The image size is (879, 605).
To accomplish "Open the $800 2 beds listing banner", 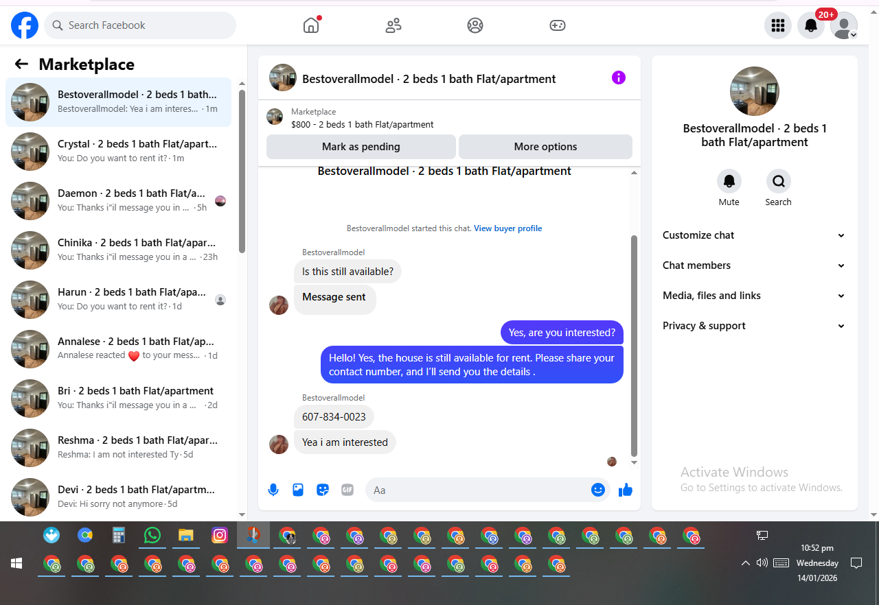I will (x=449, y=117).
